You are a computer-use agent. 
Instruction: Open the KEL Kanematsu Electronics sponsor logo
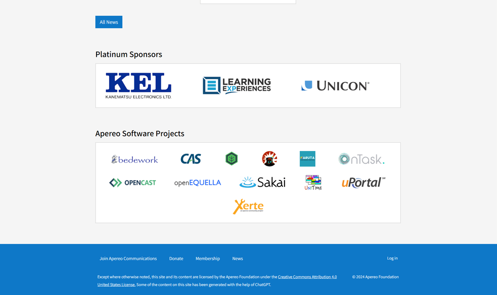pos(138,86)
